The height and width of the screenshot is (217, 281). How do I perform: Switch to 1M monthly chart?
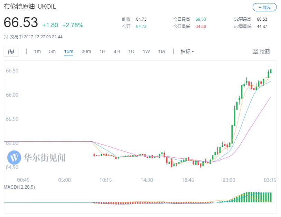point(161,51)
